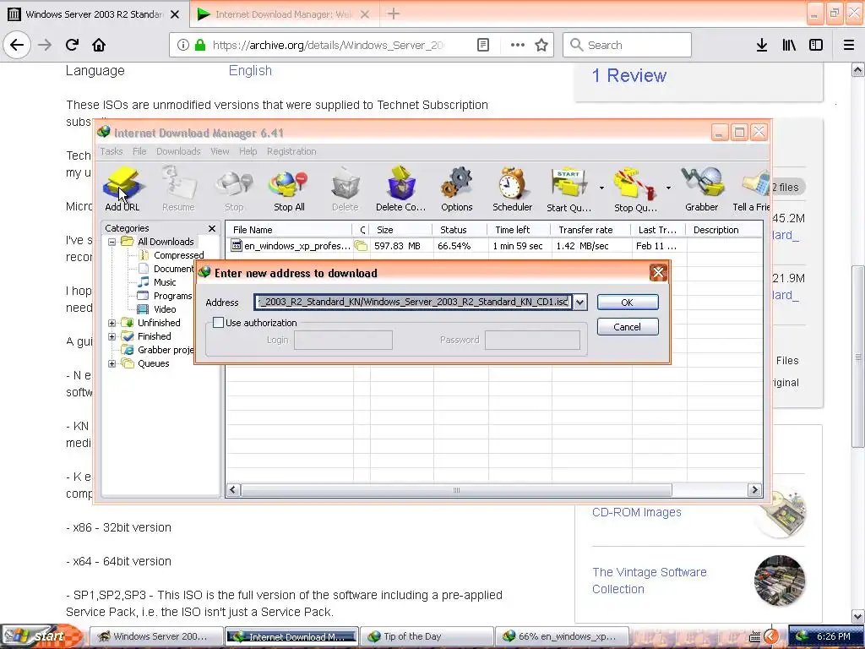
Task: Open the CD-ROM Images collection link
Action: point(637,512)
